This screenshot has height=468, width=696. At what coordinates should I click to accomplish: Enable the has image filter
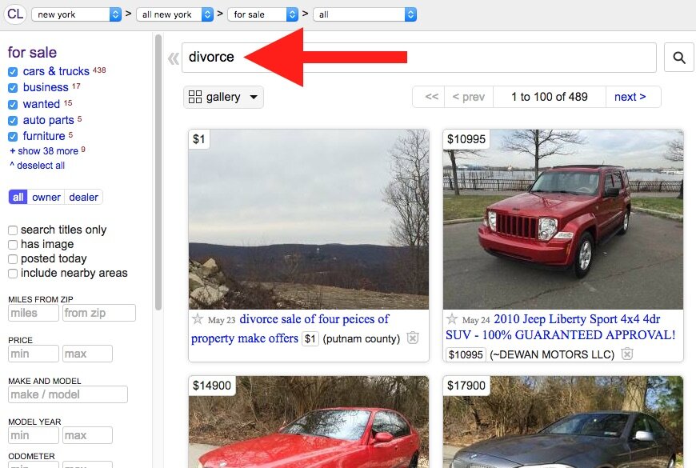coord(12,244)
